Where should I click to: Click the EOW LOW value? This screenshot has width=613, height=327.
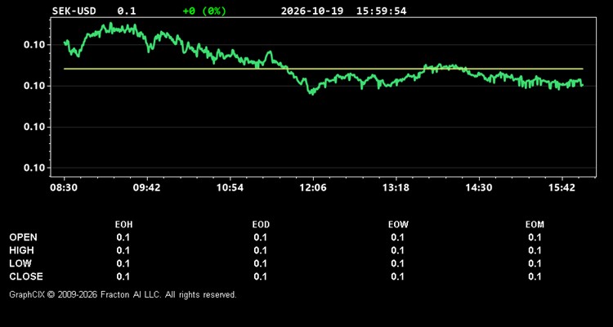pyautogui.click(x=397, y=263)
